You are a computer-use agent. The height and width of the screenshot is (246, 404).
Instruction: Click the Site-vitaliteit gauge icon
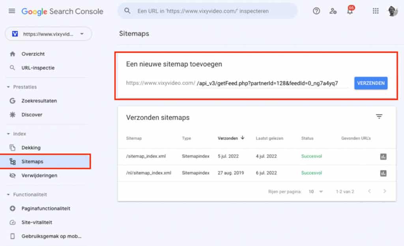click(12, 222)
